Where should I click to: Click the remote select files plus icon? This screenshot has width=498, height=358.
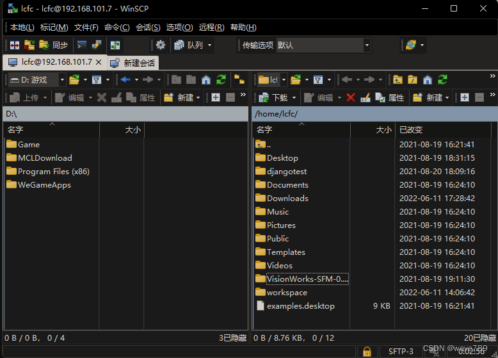465,97
